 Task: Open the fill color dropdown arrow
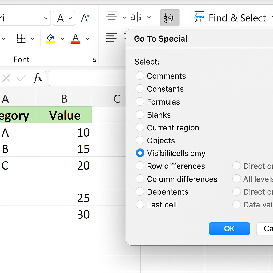click(x=62, y=39)
